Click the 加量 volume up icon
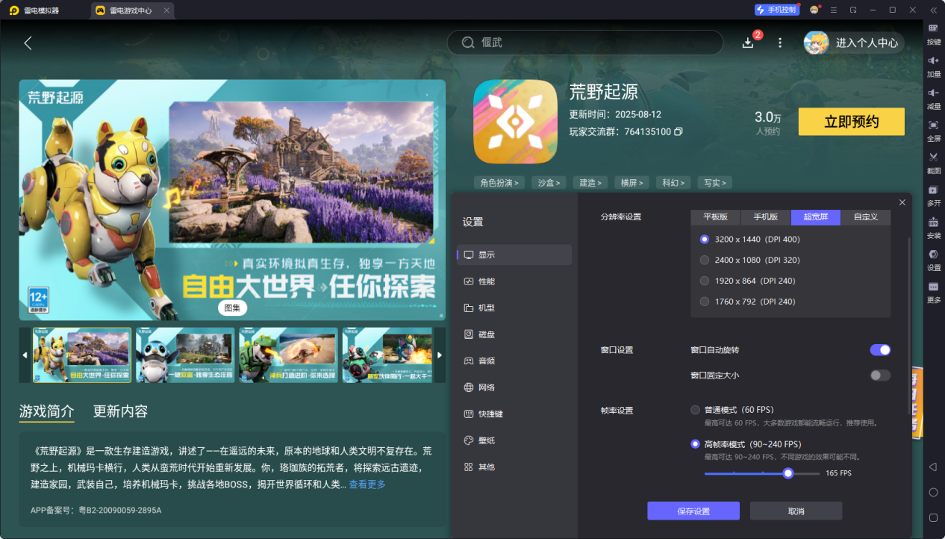This screenshot has width=945, height=539. 933,64
